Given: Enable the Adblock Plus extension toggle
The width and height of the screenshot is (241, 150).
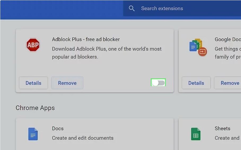Looking at the screenshot, I should click(158, 83).
